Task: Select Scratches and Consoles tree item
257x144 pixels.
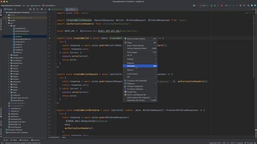Action: pos(16,132)
